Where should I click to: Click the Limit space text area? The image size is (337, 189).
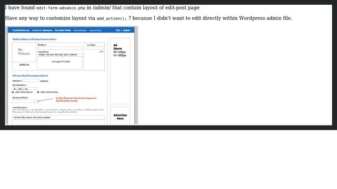(x=60, y=63)
